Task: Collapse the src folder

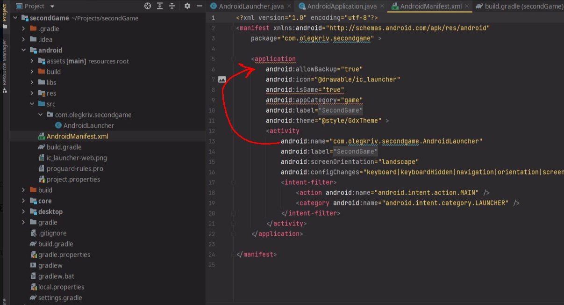Action: click(32, 104)
